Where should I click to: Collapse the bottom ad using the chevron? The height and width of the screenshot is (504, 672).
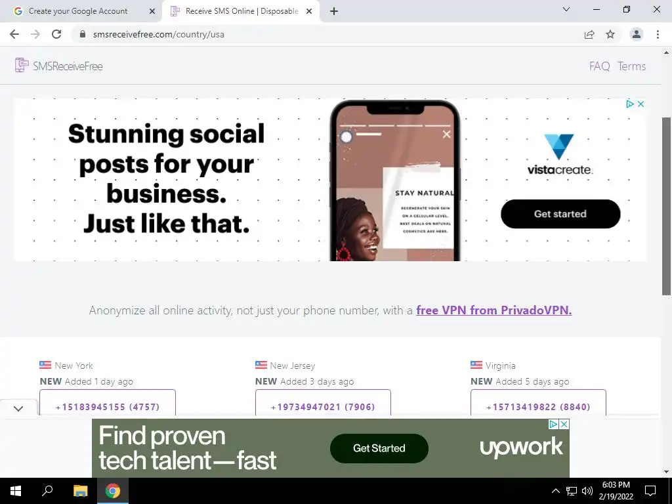pyautogui.click(x=18, y=408)
